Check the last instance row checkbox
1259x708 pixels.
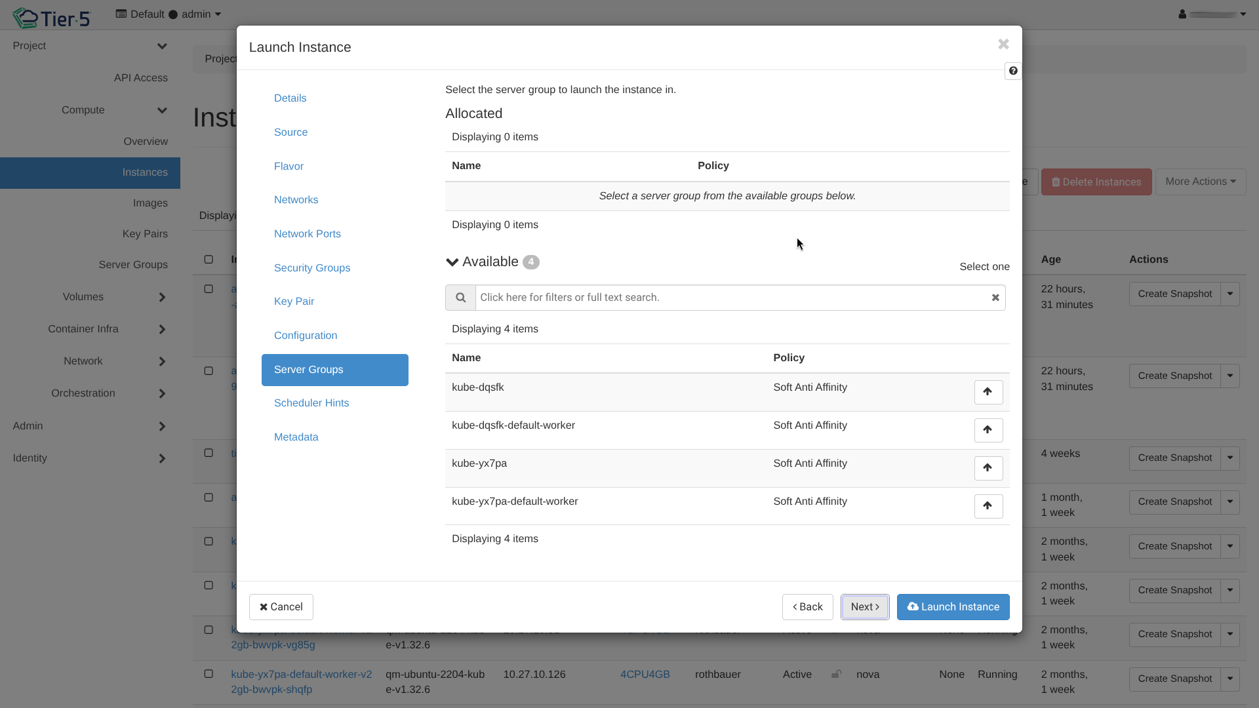point(209,674)
